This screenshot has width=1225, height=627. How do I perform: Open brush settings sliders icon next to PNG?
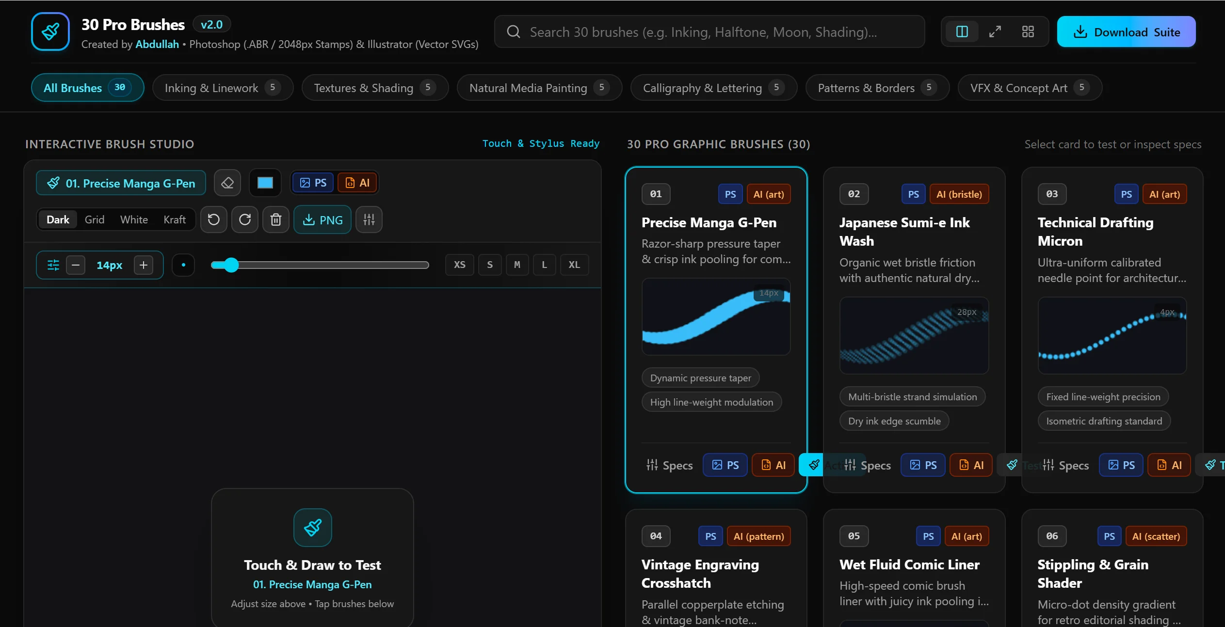tap(369, 219)
